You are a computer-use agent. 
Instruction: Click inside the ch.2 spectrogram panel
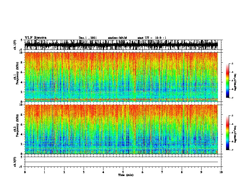pyautogui.click(x=121, y=129)
